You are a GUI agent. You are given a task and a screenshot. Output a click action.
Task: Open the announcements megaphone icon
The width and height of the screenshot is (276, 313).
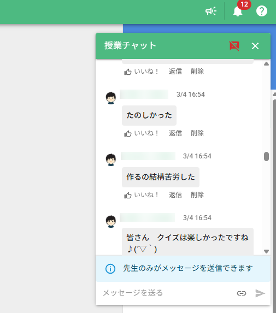(211, 11)
